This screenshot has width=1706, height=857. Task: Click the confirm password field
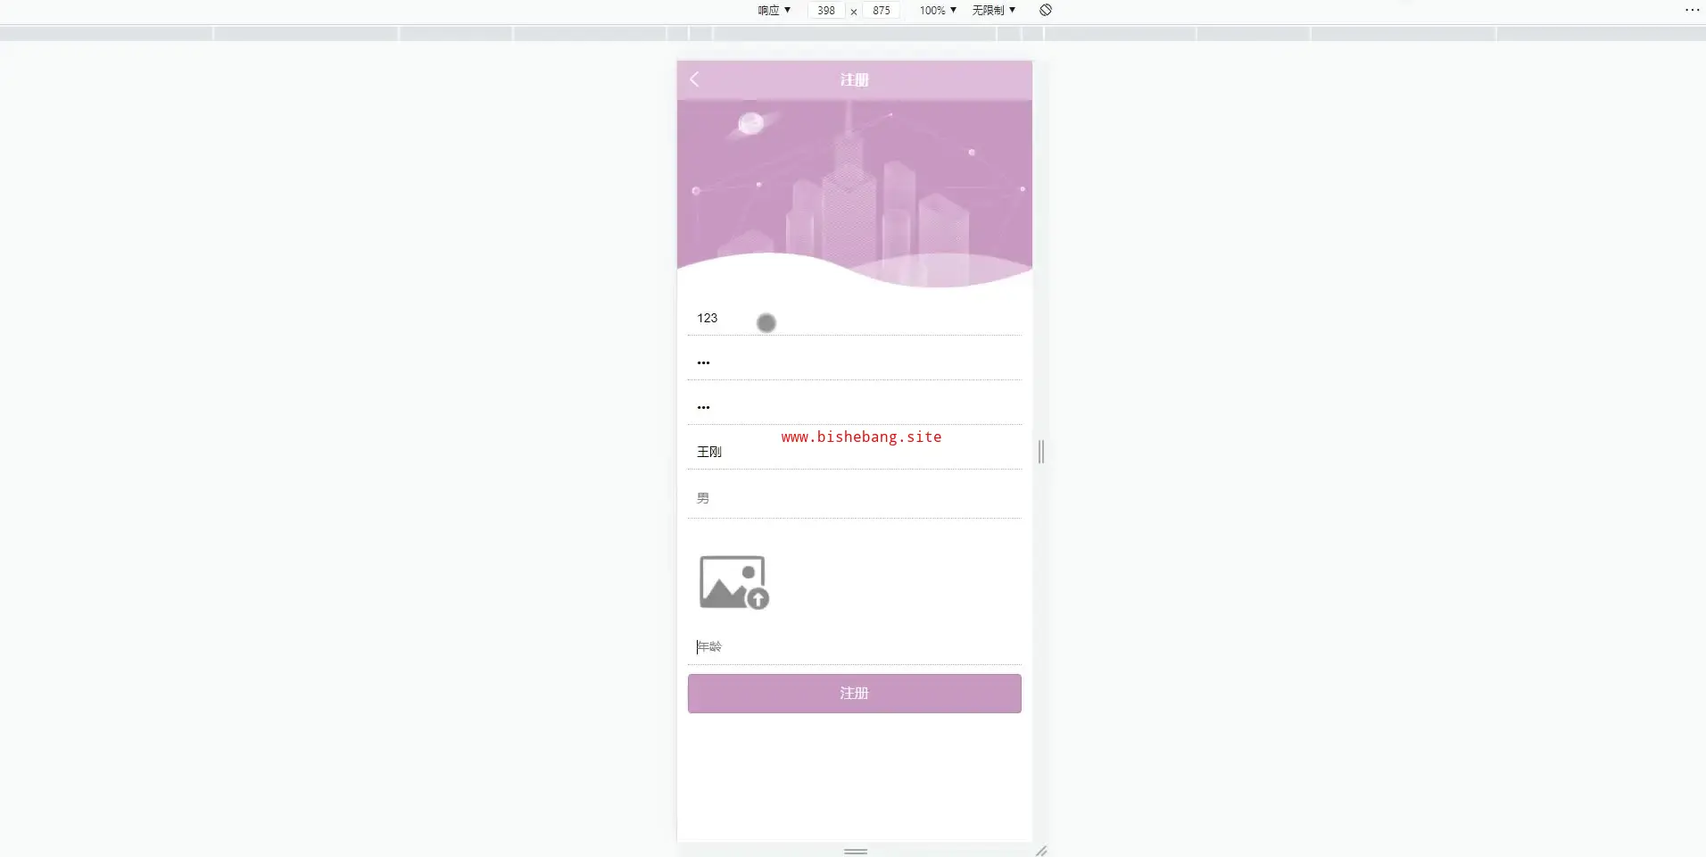(854, 407)
